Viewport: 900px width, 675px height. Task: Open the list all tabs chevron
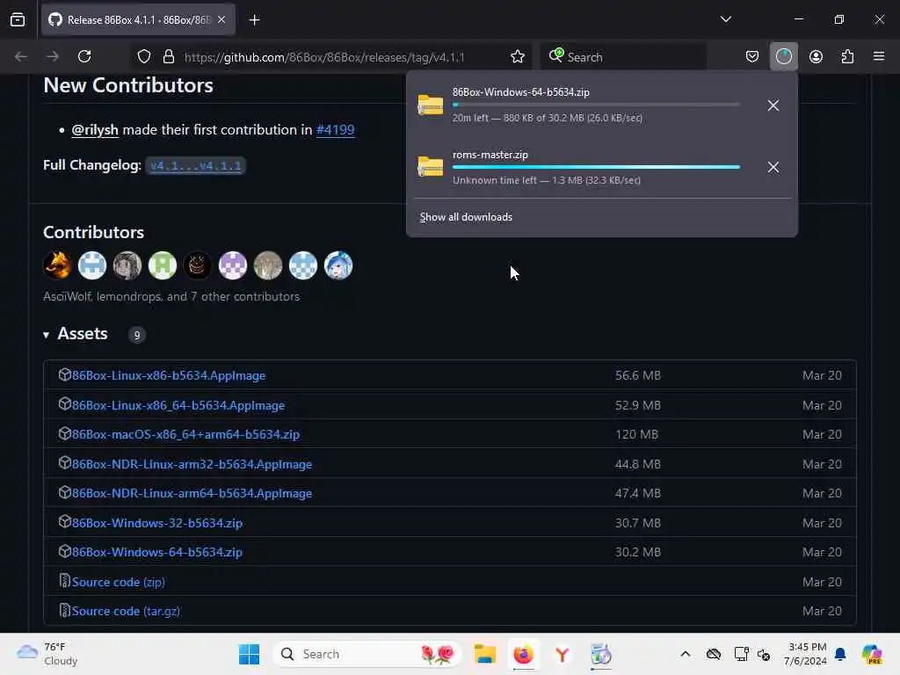pos(725,19)
